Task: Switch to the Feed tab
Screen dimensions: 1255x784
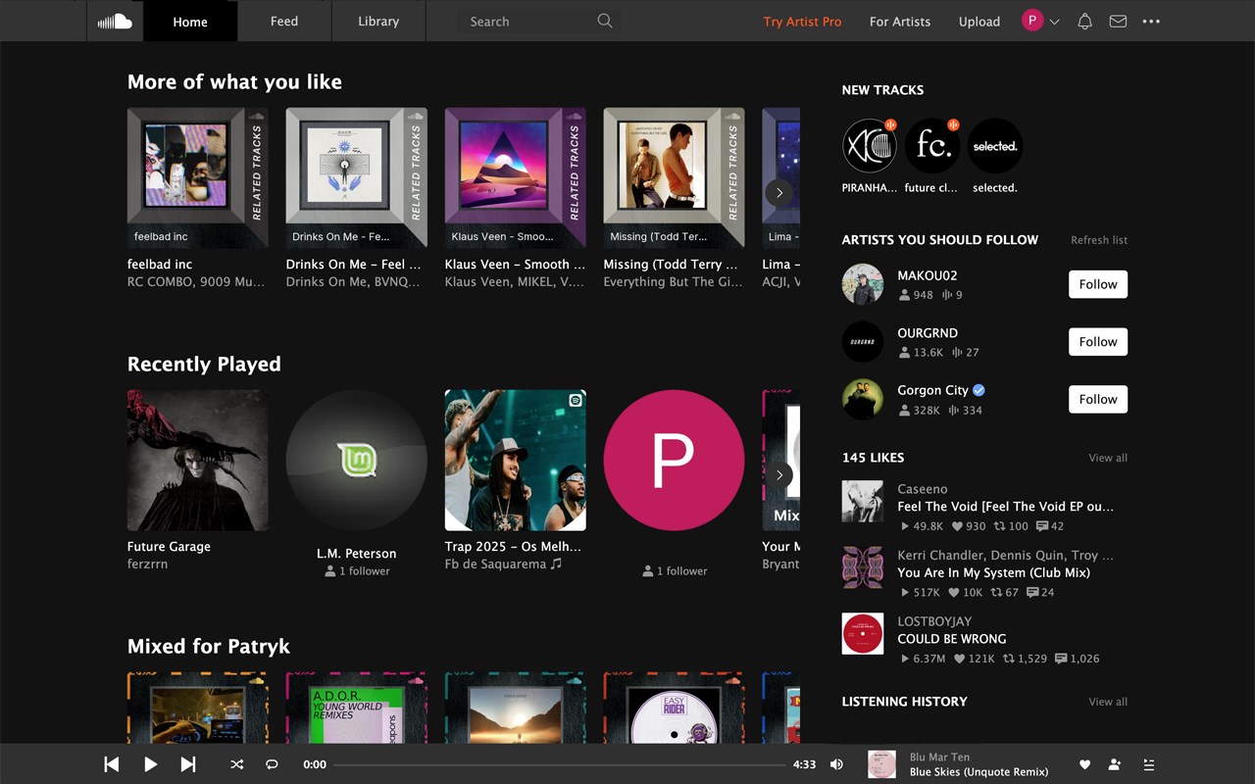Action: pos(284,21)
